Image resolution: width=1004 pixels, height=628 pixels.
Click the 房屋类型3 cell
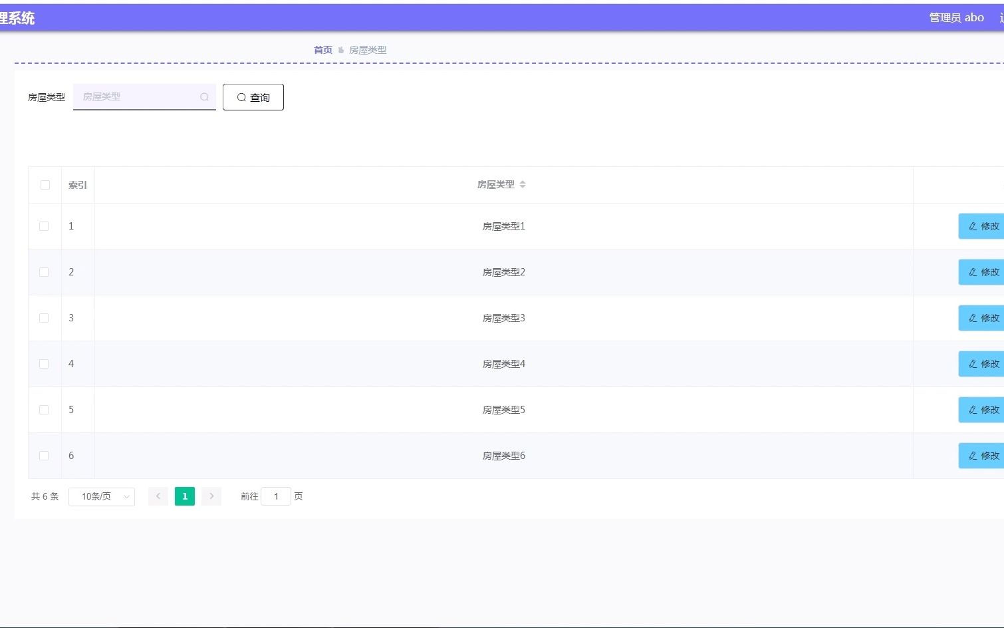click(504, 318)
